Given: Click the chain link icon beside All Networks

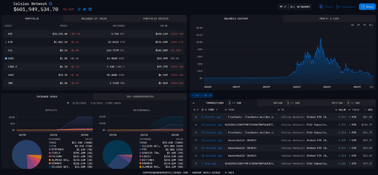Looking at the screenshot, I should 285,7.
